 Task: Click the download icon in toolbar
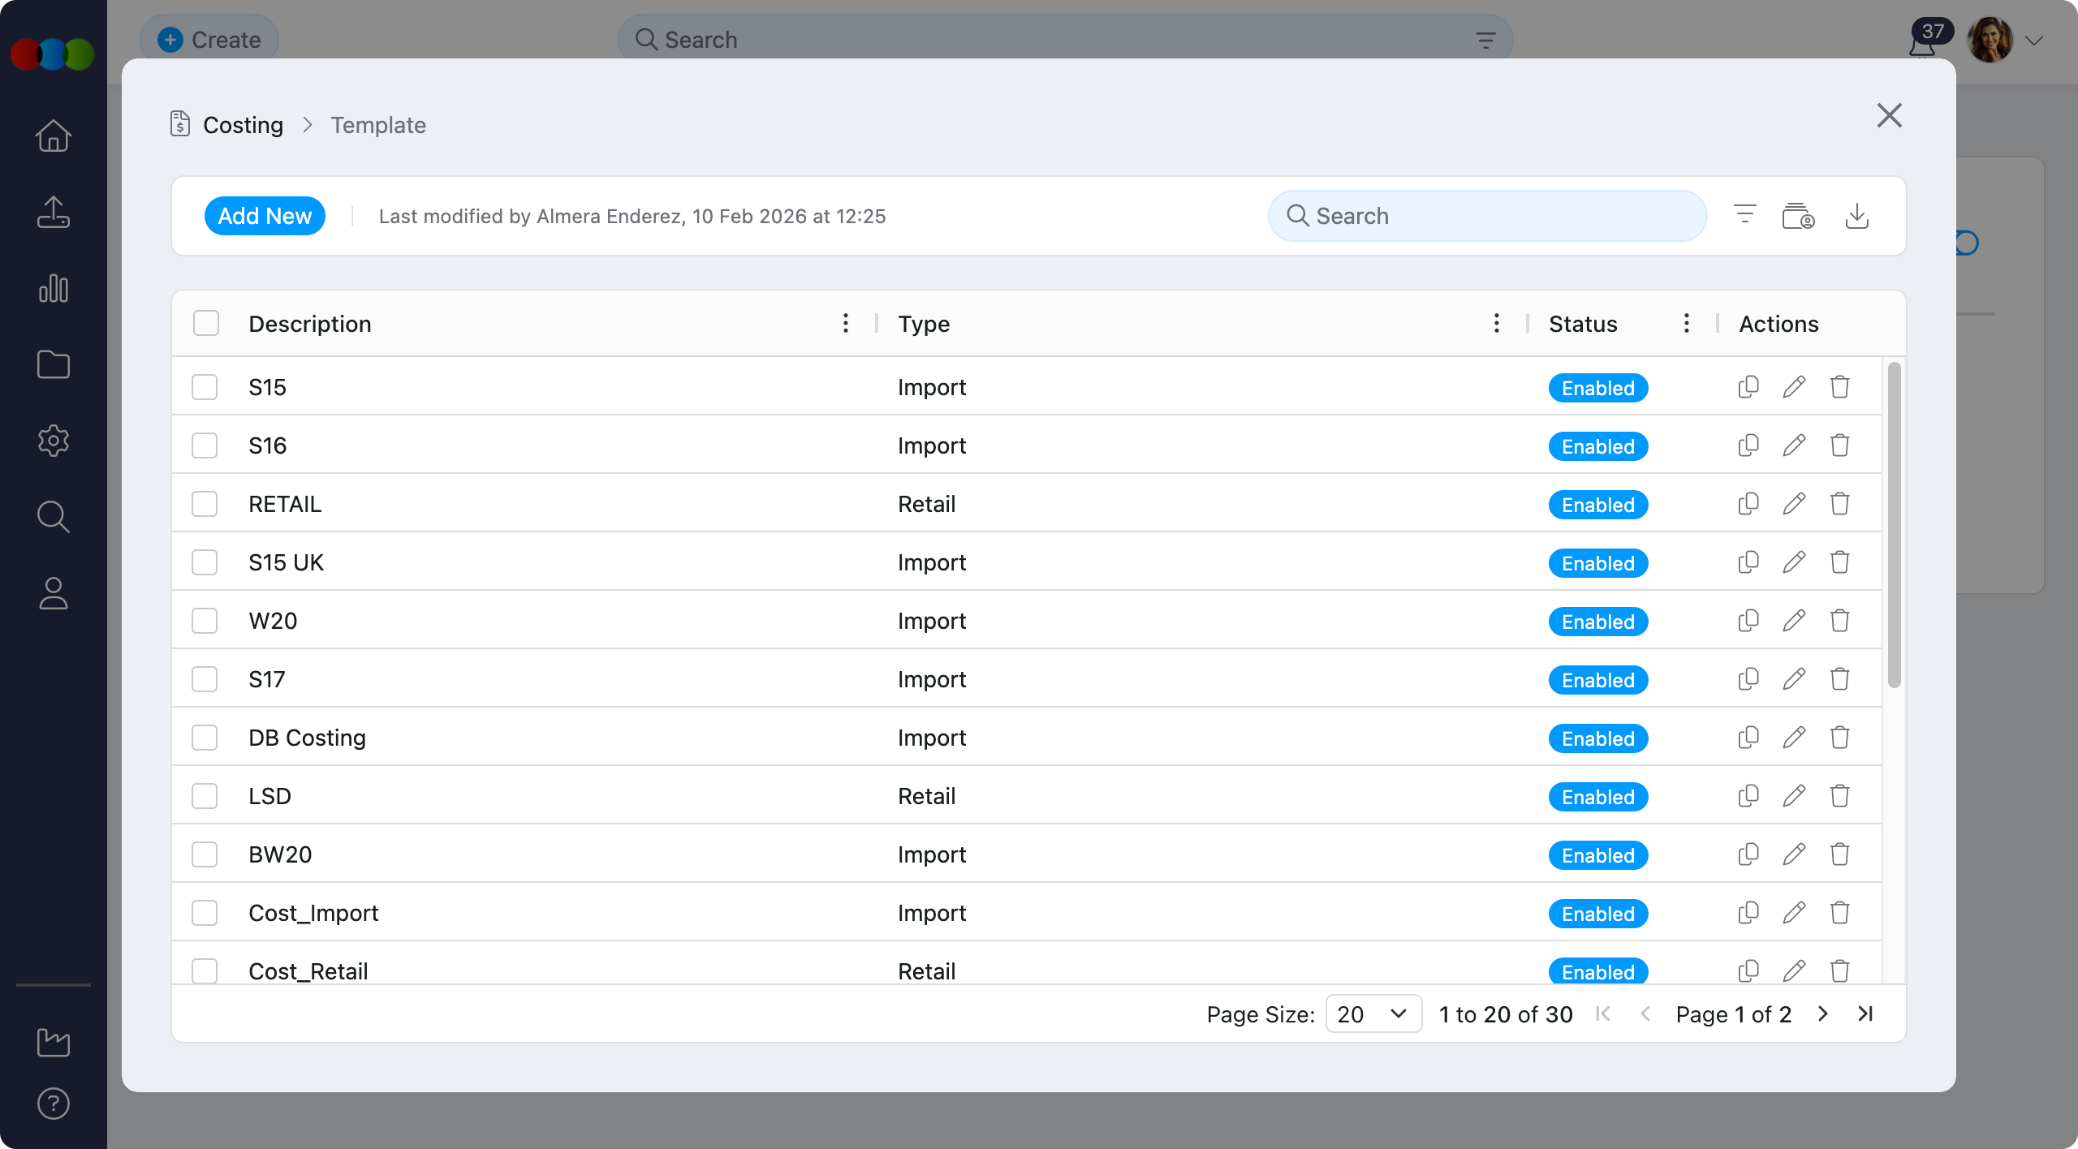[x=1856, y=216]
